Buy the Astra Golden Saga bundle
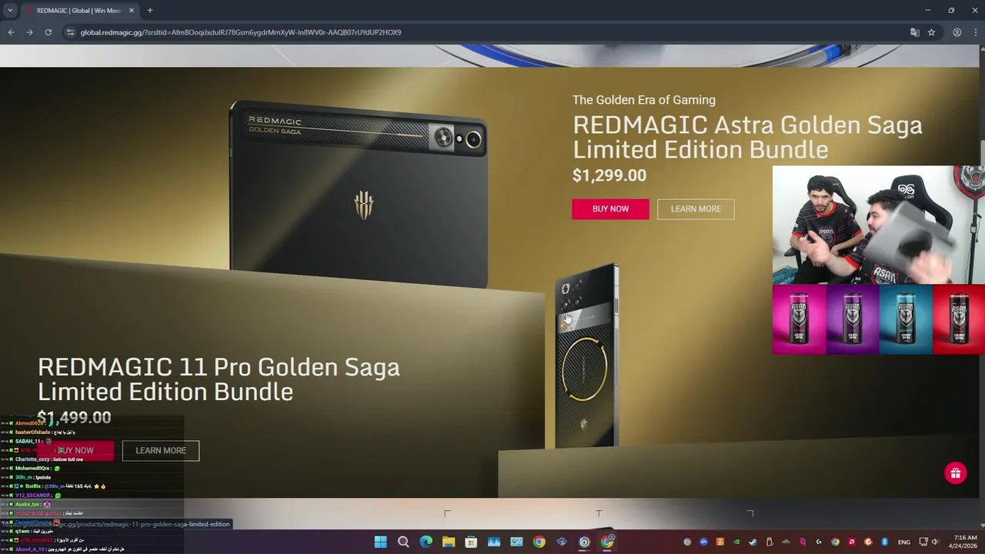 tap(610, 209)
